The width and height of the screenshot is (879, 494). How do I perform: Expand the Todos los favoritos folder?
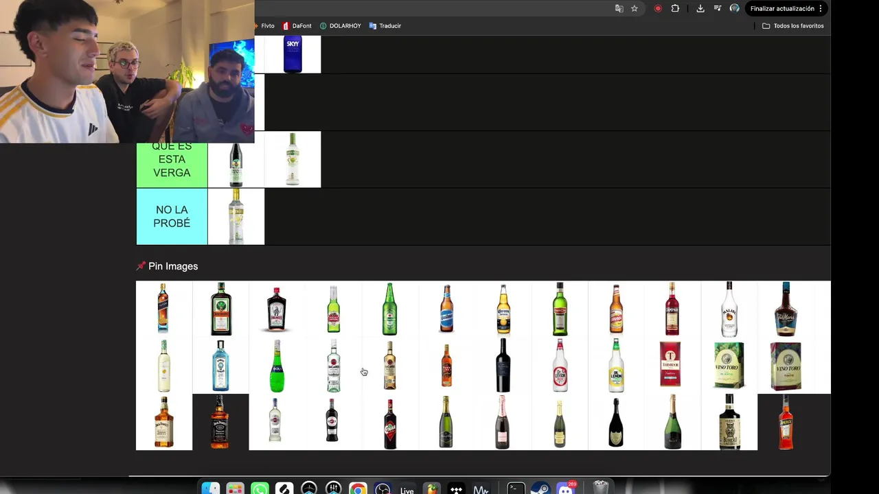click(x=793, y=25)
